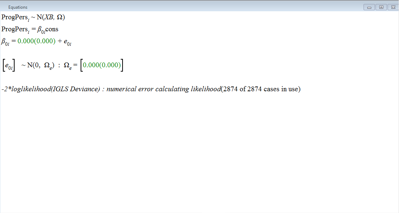Close the Equations window
This screenshot has width=399, height=213.
click(393, 7)
